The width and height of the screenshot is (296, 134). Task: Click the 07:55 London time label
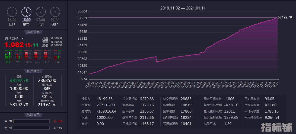tap(41, 20)
